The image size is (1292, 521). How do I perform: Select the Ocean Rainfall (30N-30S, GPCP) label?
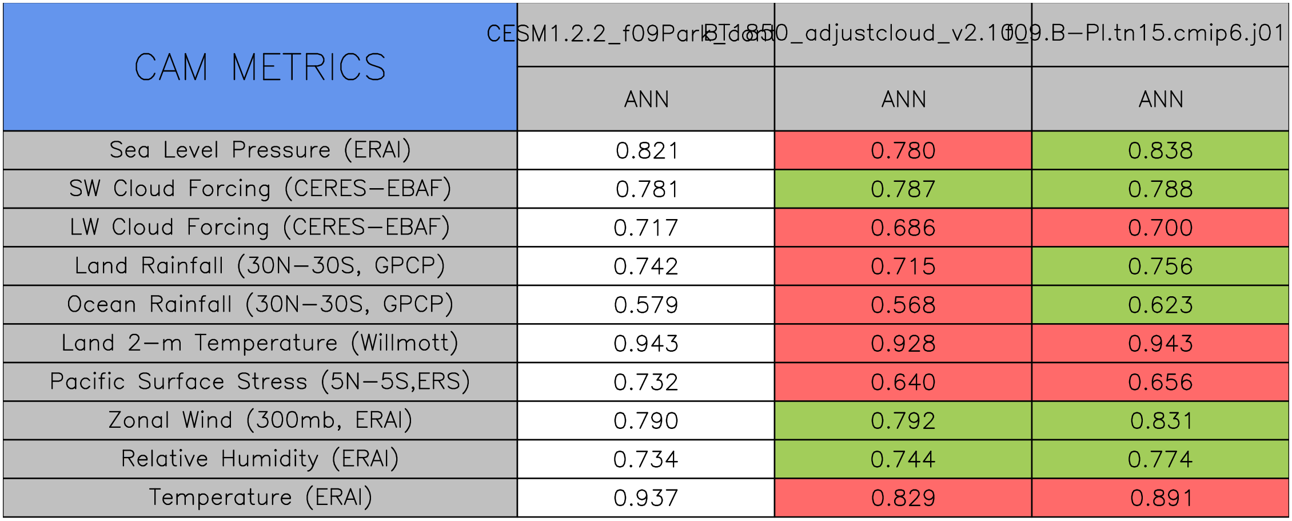click(260, 304)
